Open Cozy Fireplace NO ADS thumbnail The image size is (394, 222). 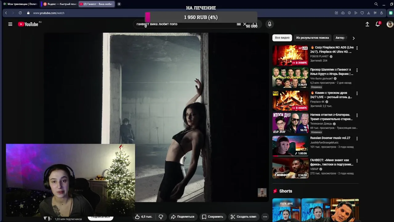290,55
